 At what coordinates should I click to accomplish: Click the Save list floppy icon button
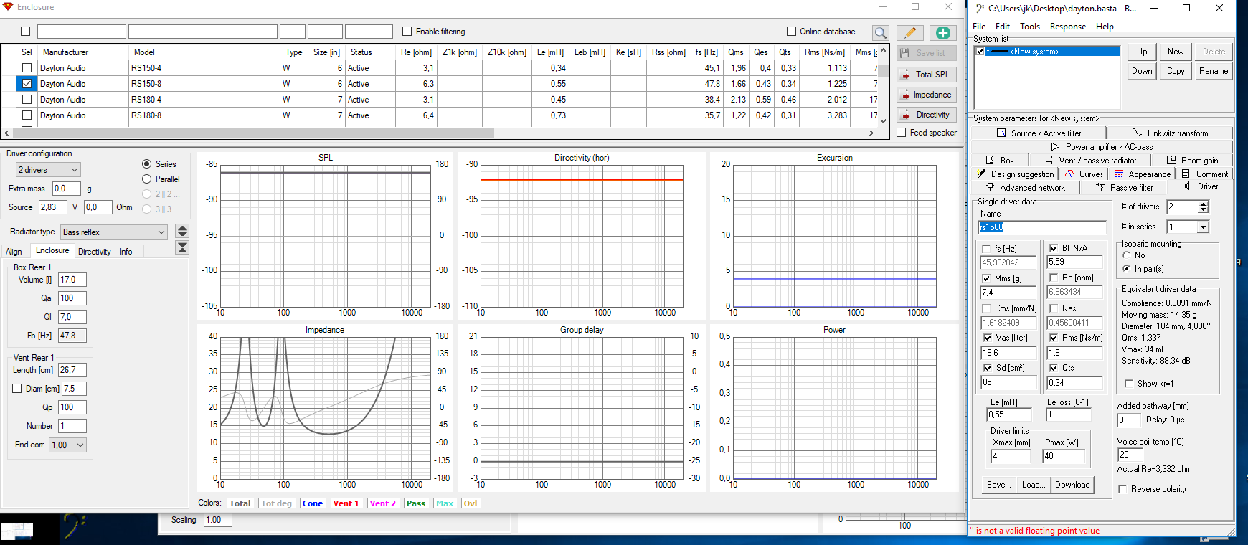click(x=926, y=53)
